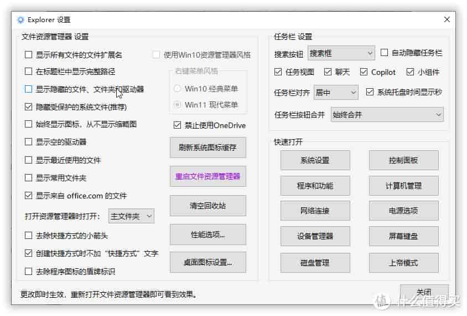The image size is (467, 316).
Task: Enable 显示最近使用的文件 checkbox
Action: (28, 160)
